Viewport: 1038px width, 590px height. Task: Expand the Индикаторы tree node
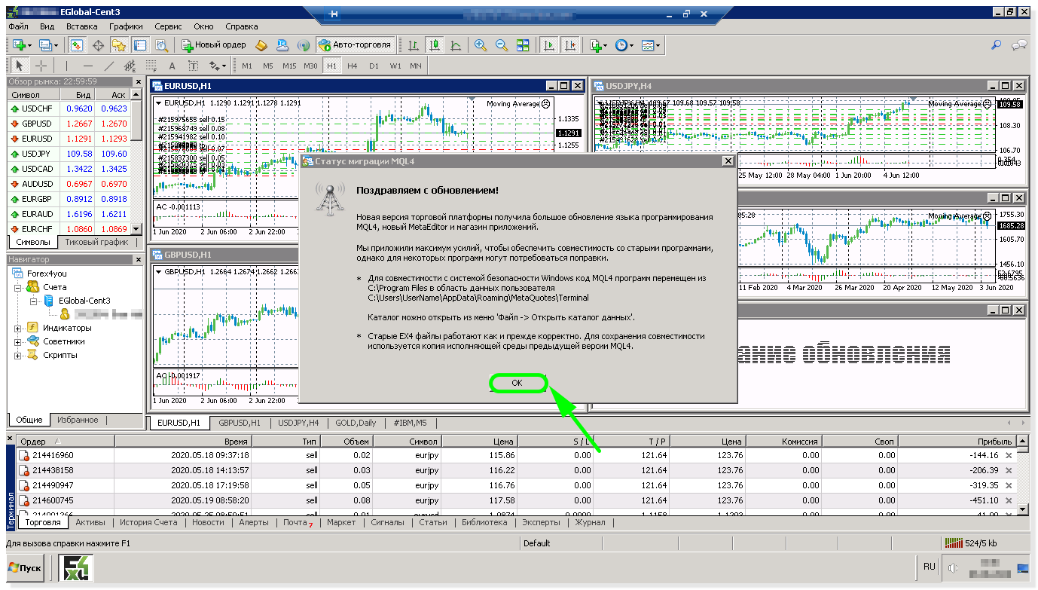pos(18,329)
